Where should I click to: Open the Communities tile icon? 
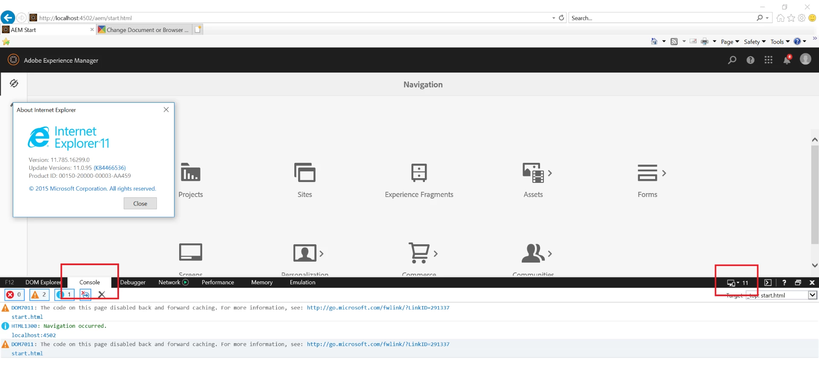click(x=533, y=253)
